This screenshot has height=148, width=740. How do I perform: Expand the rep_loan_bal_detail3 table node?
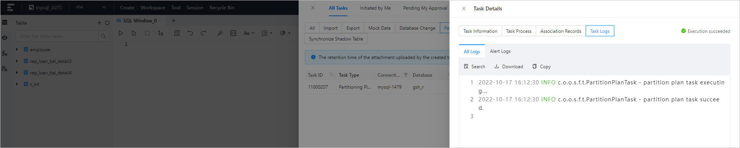[x=17, y=61]
